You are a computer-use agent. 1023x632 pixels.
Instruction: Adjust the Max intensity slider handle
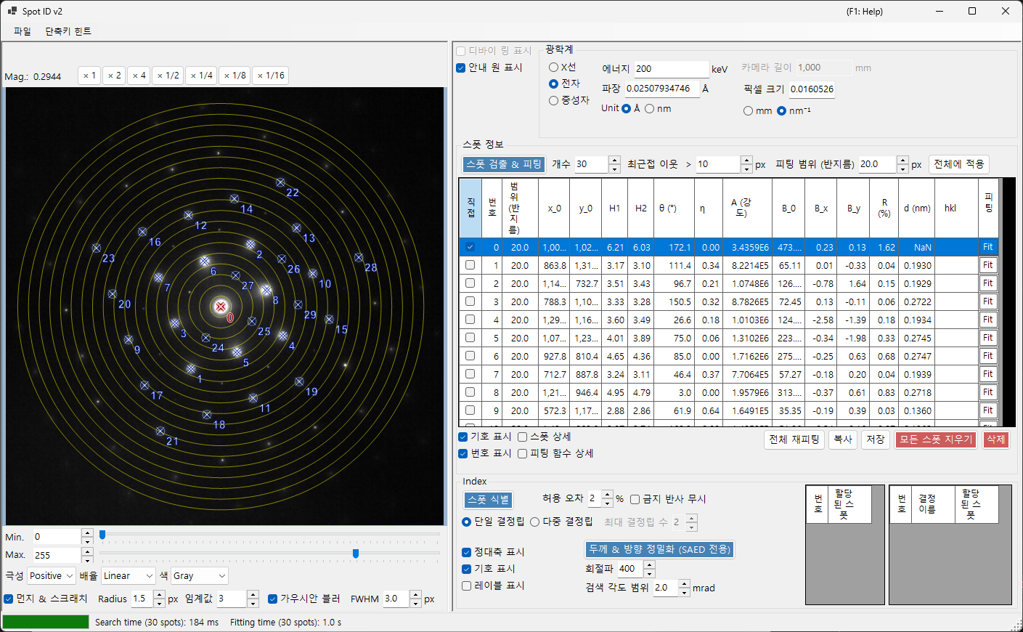coord(356,554)
